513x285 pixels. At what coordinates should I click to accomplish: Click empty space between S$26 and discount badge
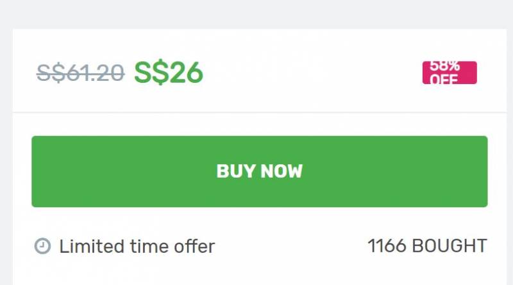(x=308, y=74)
